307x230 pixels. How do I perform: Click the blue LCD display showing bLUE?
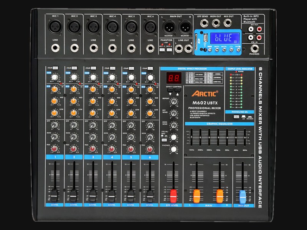click(225, 38)
